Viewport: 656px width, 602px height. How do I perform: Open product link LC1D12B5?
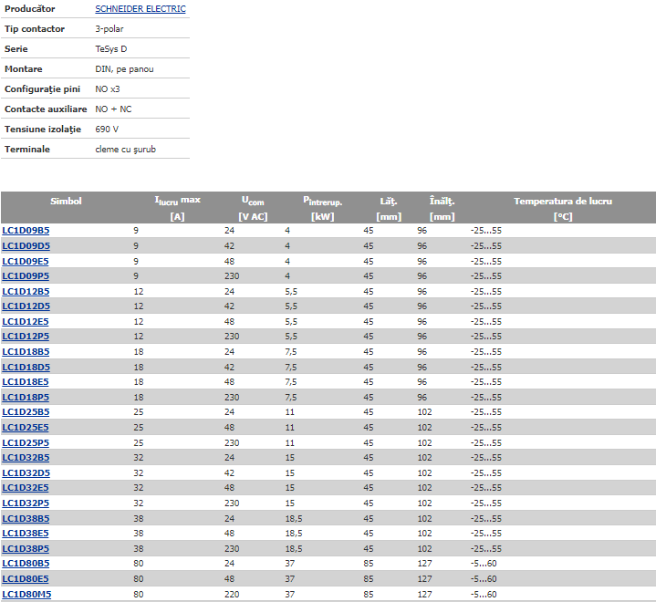coord(26,292)
